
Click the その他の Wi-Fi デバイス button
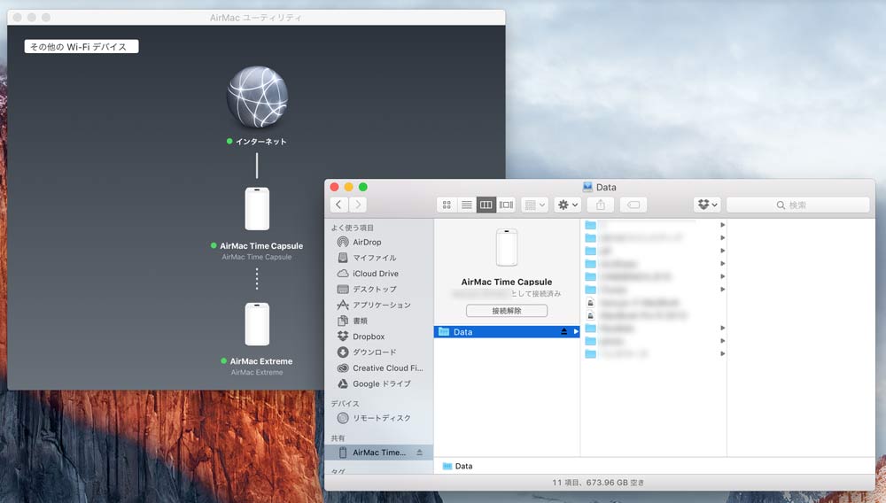click(x=82, y=46)
